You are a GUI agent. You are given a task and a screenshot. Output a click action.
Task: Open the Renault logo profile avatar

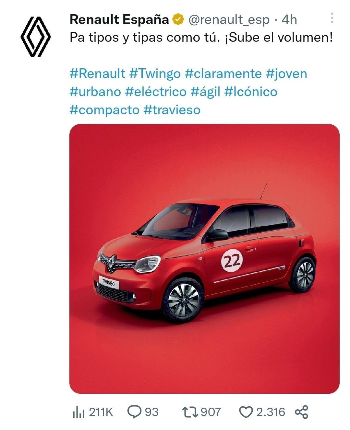point(36,37)
